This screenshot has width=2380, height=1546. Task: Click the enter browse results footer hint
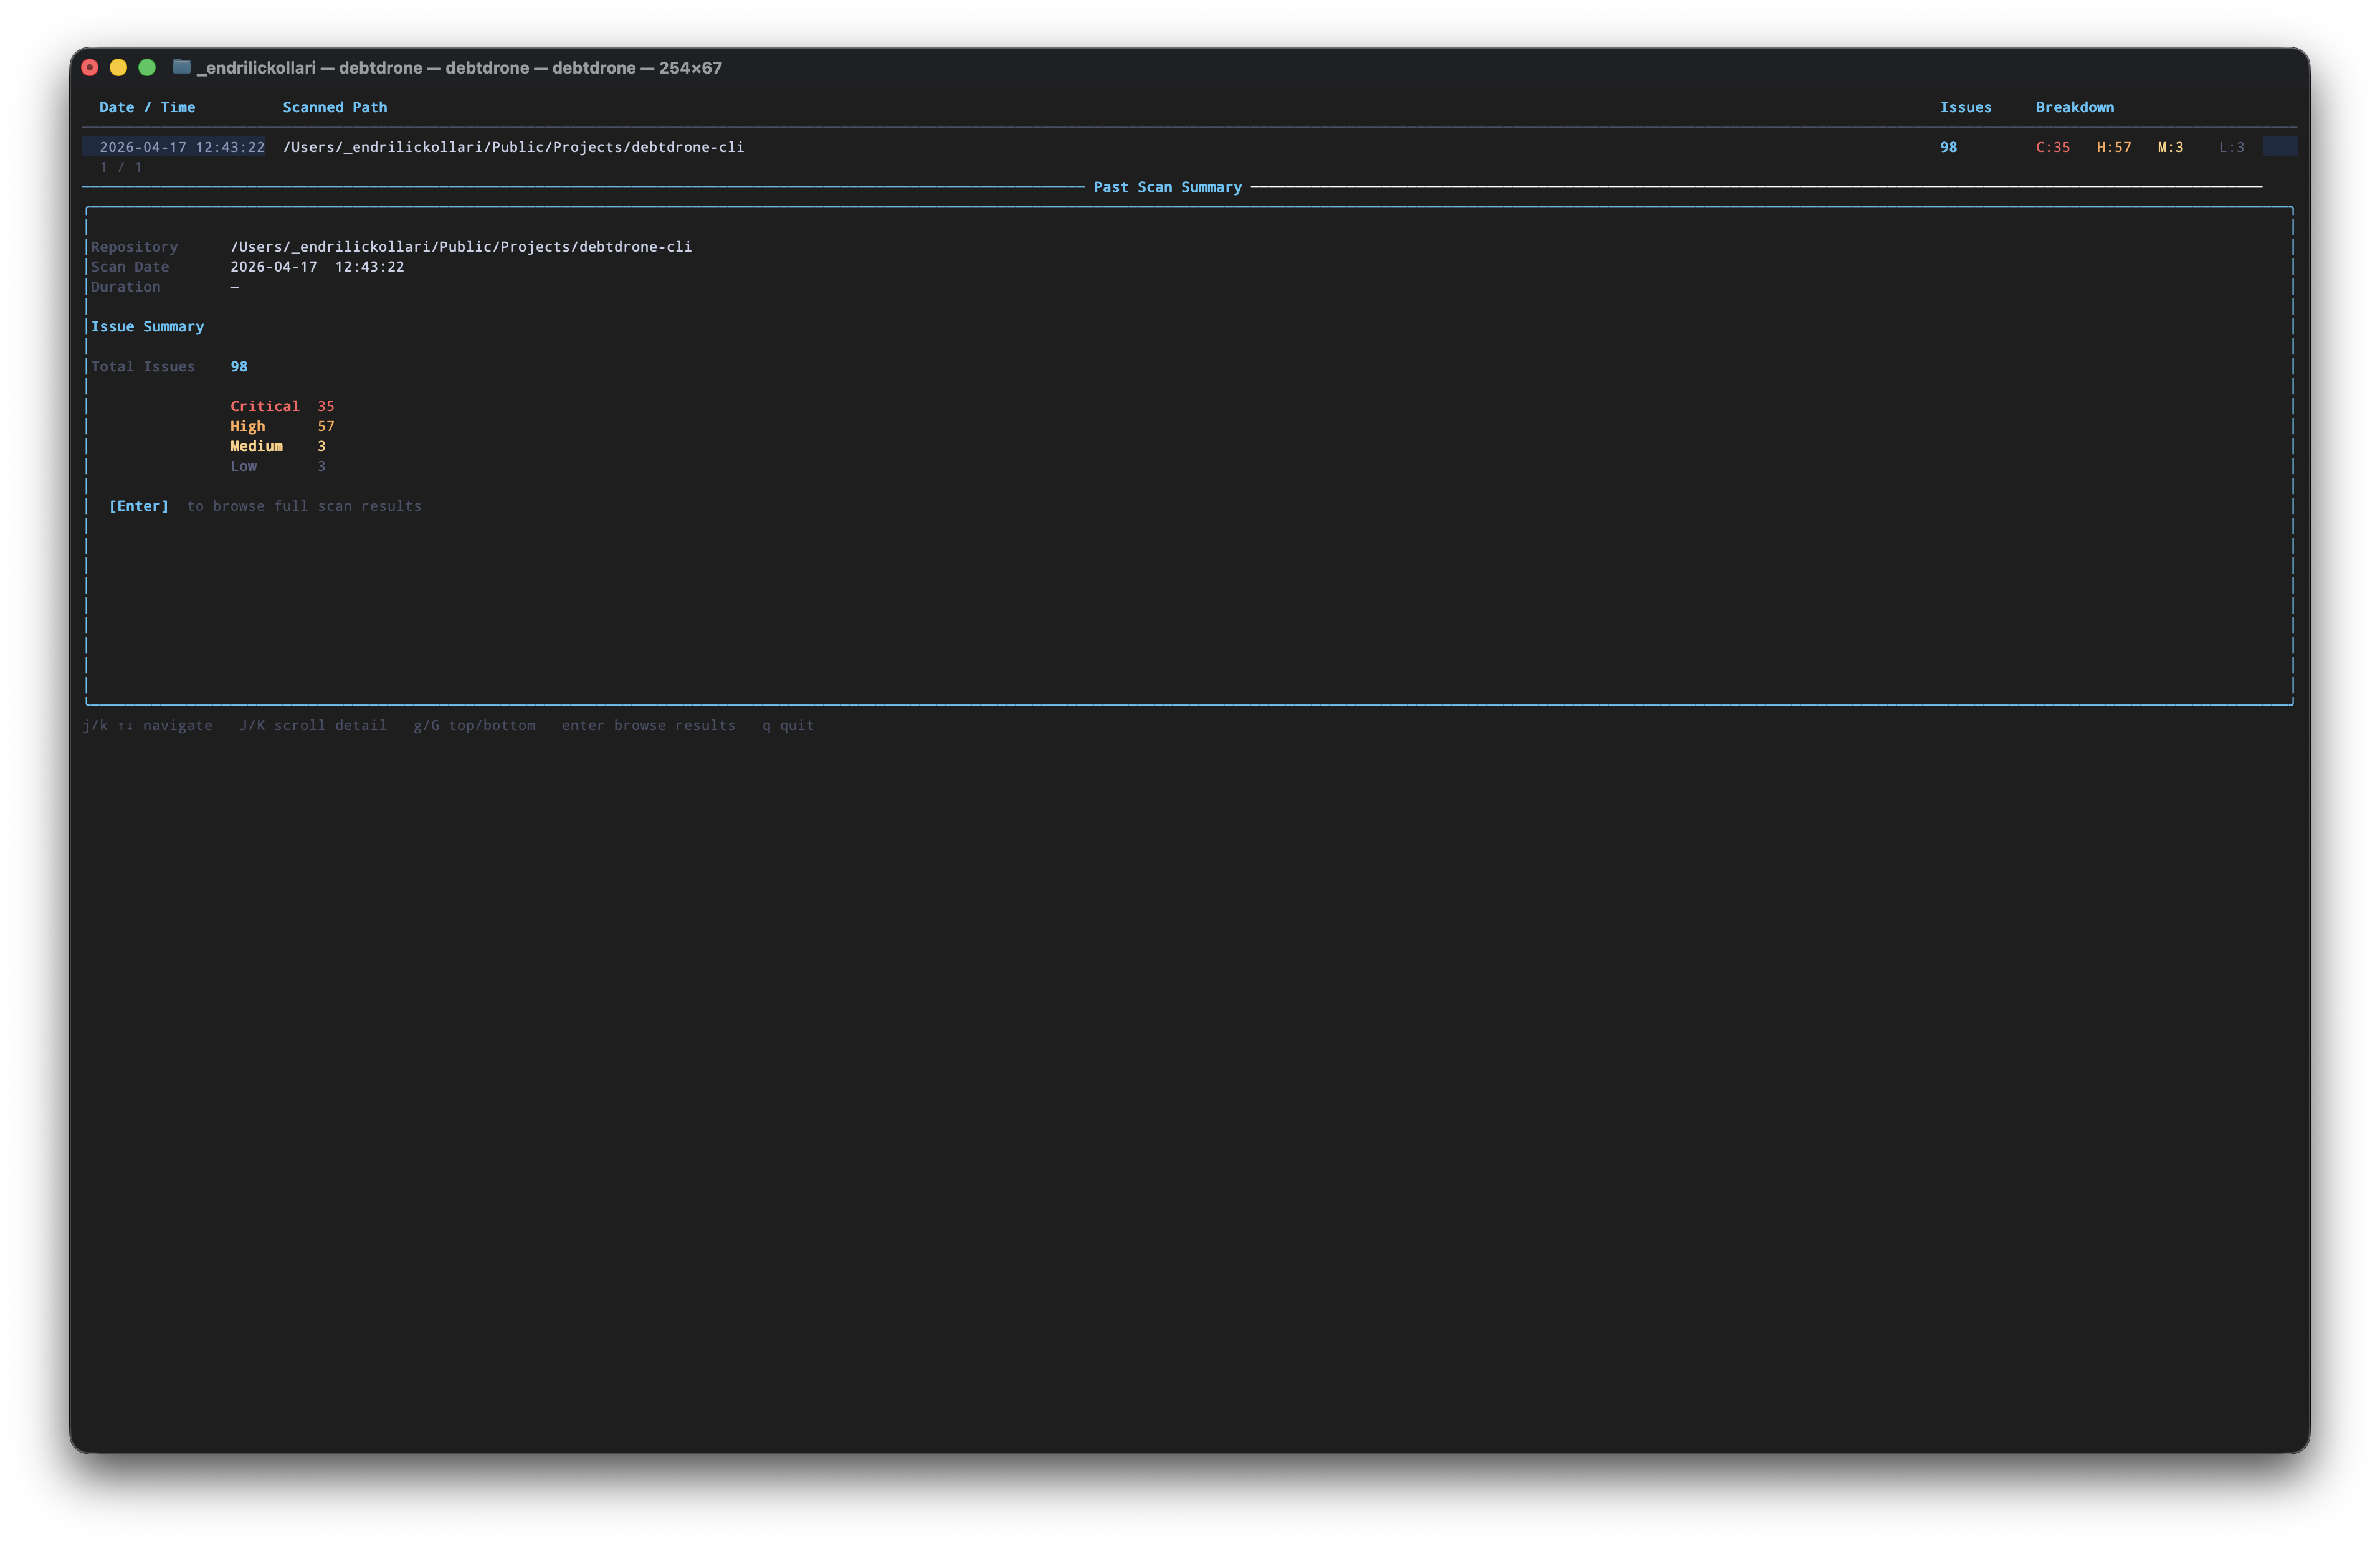coord(648,725)
